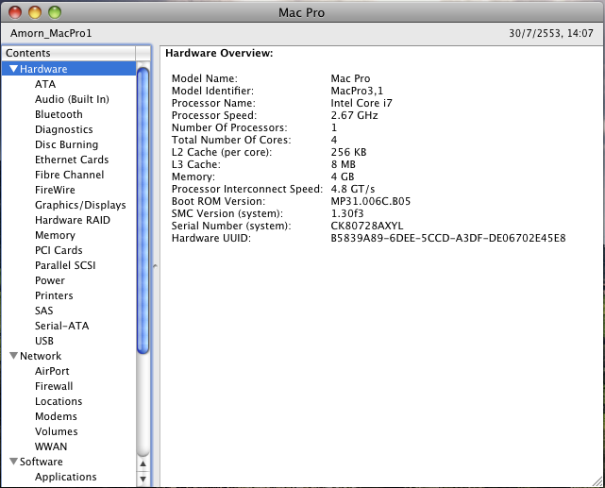This screenshot has height=488, width=605.
Task: Open Applications under Software
Action: pos(65,477)
